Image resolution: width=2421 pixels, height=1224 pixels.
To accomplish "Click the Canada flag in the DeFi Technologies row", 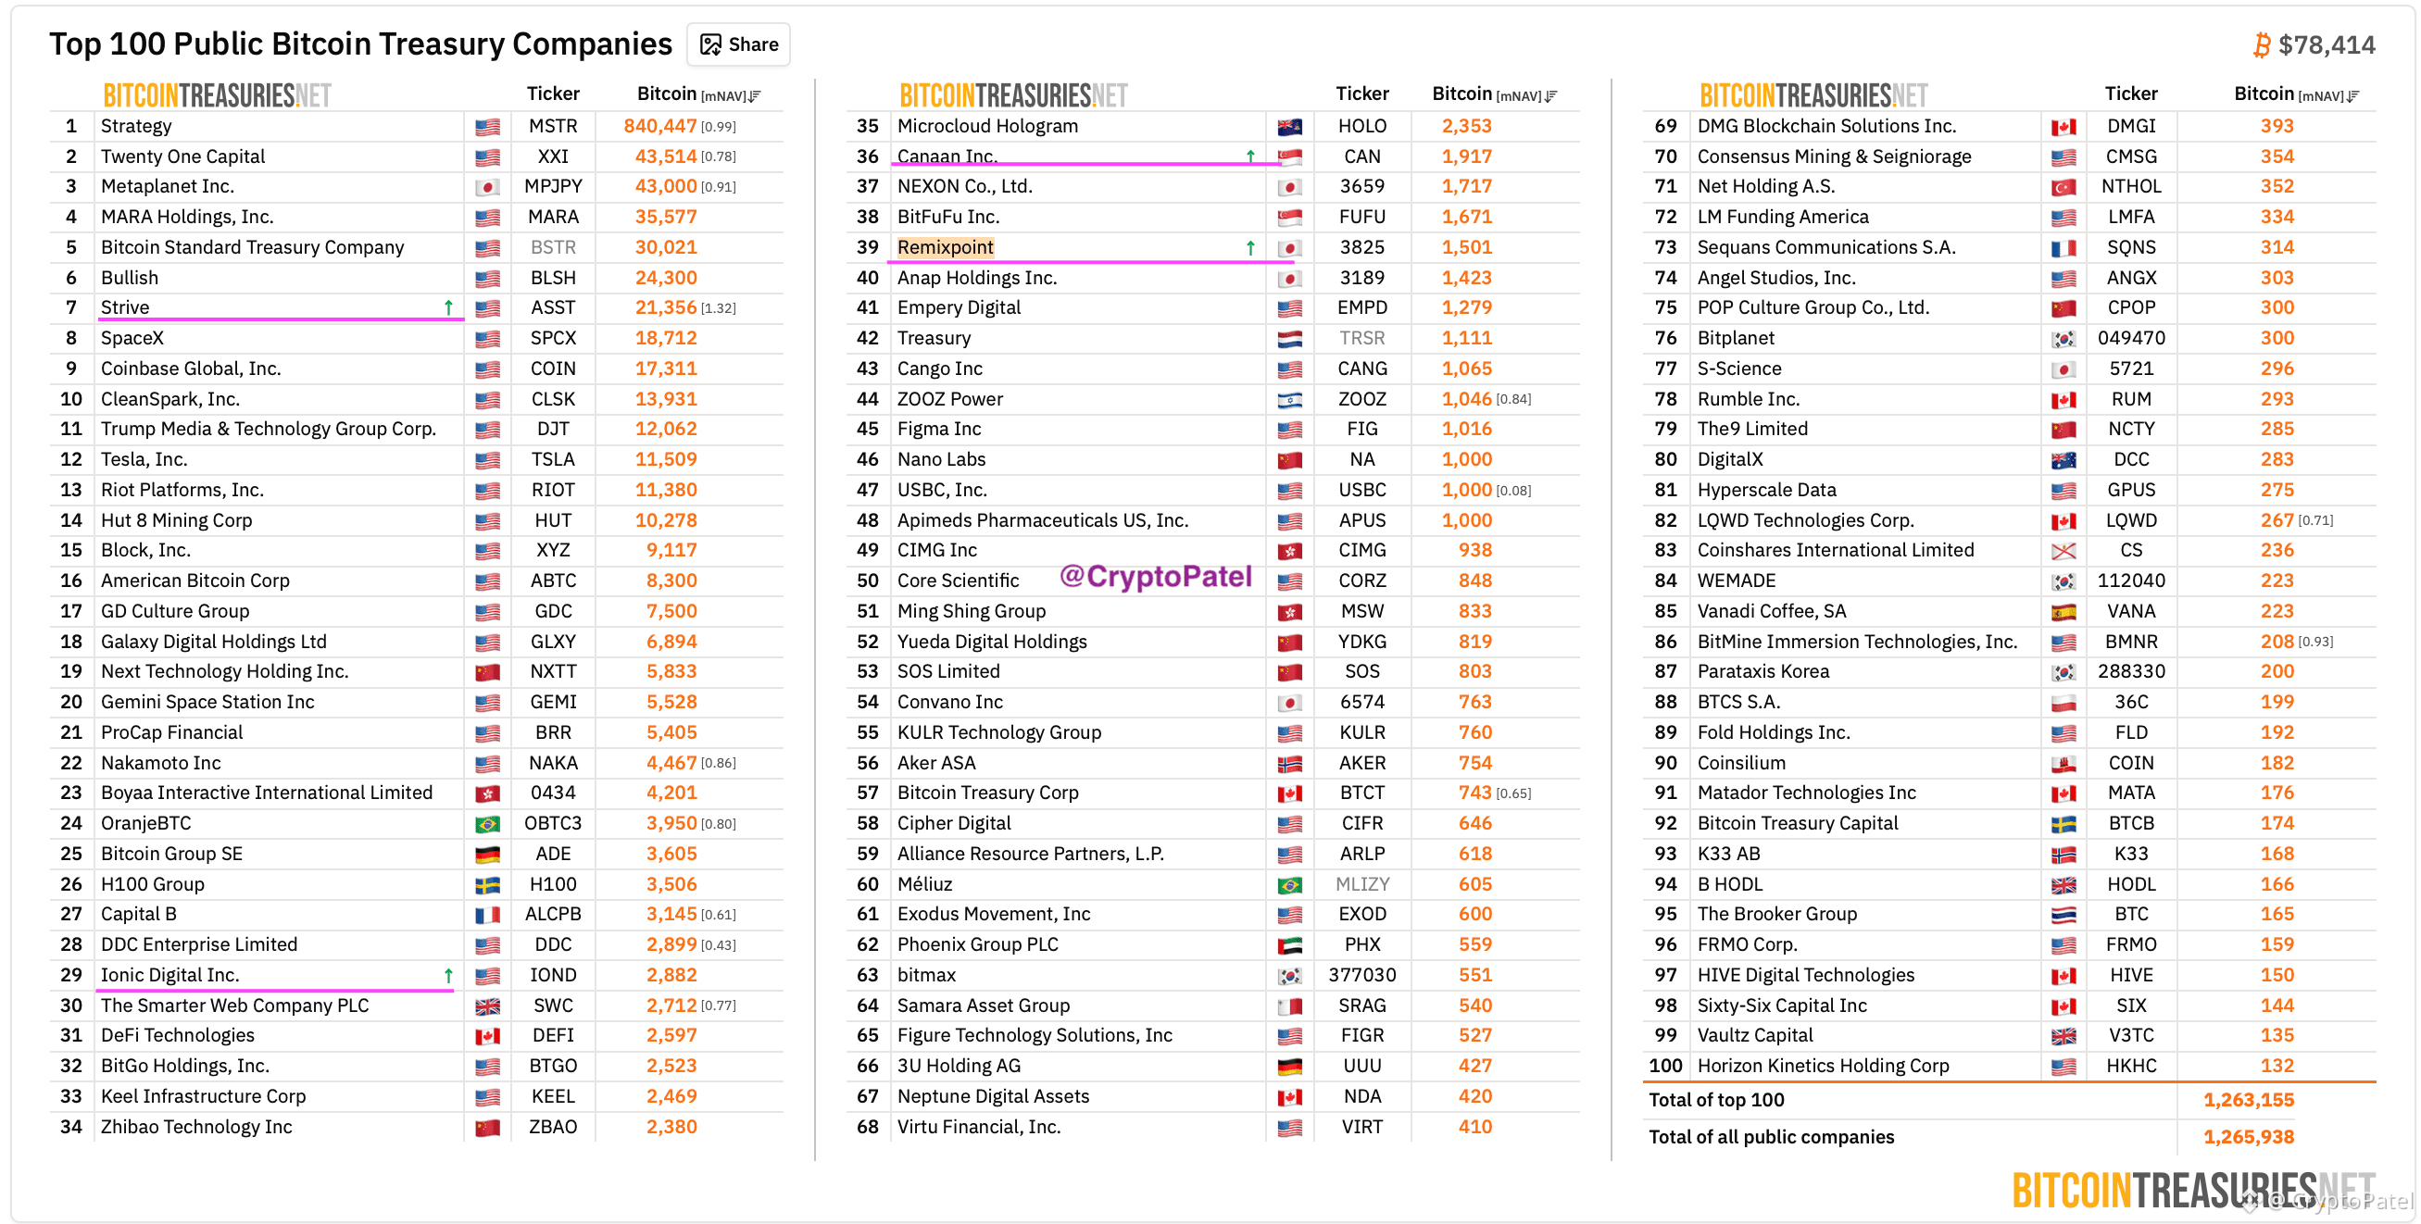I will point(487,1036).
